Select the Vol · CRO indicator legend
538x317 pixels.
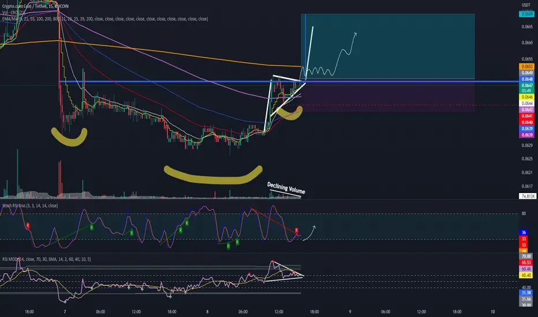tap(14, 13)
